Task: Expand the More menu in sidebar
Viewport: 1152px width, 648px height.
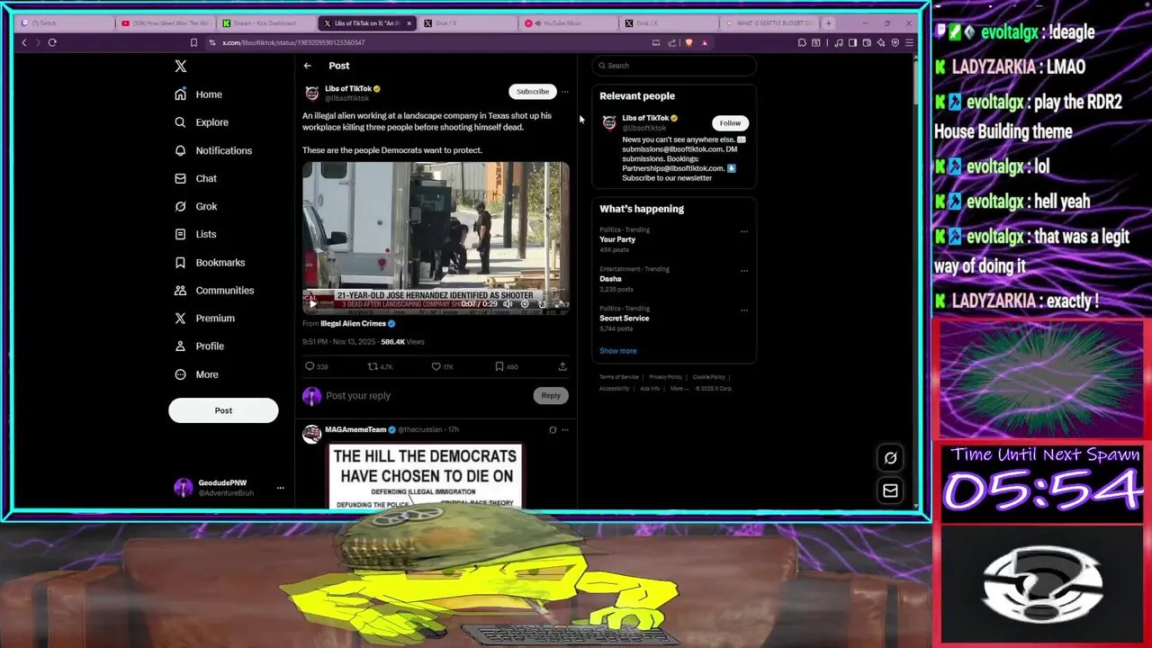Action: [196, 374]
